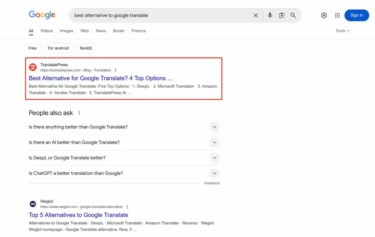Select the All results tab
375x237 pixels.
[x=31, y=31]
